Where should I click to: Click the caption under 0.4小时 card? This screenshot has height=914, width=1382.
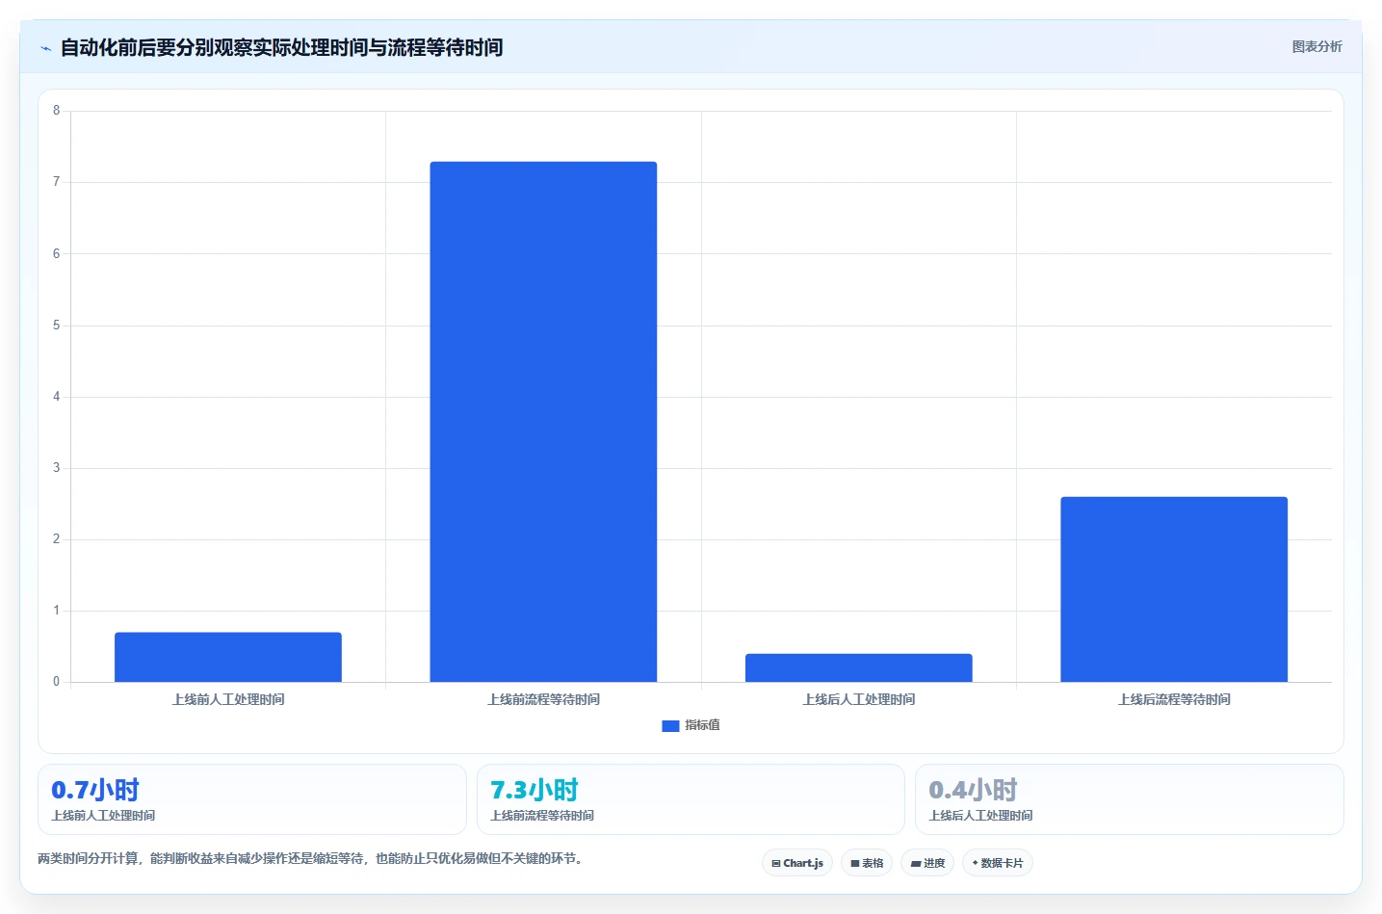click(980, 815)
